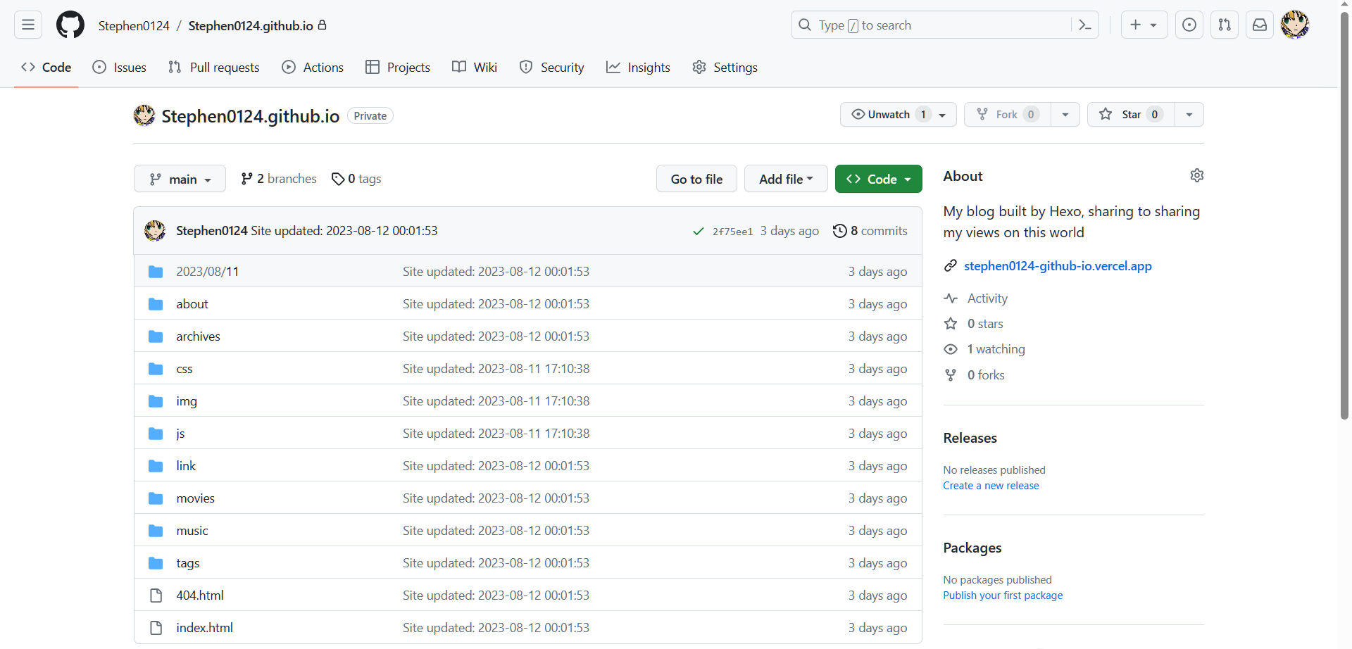Open commit 2f75ee1 hash link
This screenshot has height=649, width=1352.
pyautogui.click(x=732, y=232)
